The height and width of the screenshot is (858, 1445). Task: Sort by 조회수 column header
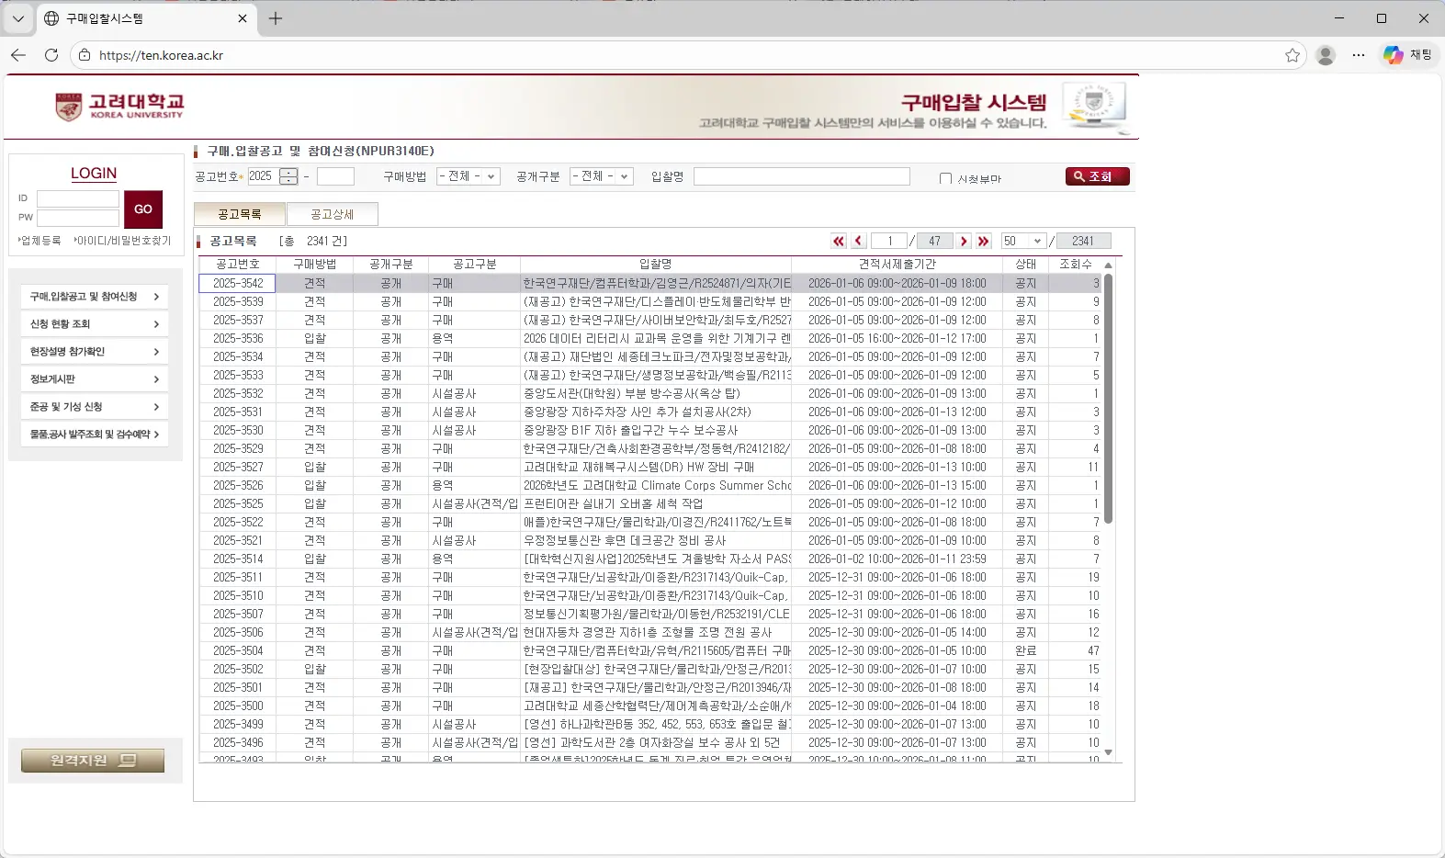click(x=1076, y=265)
